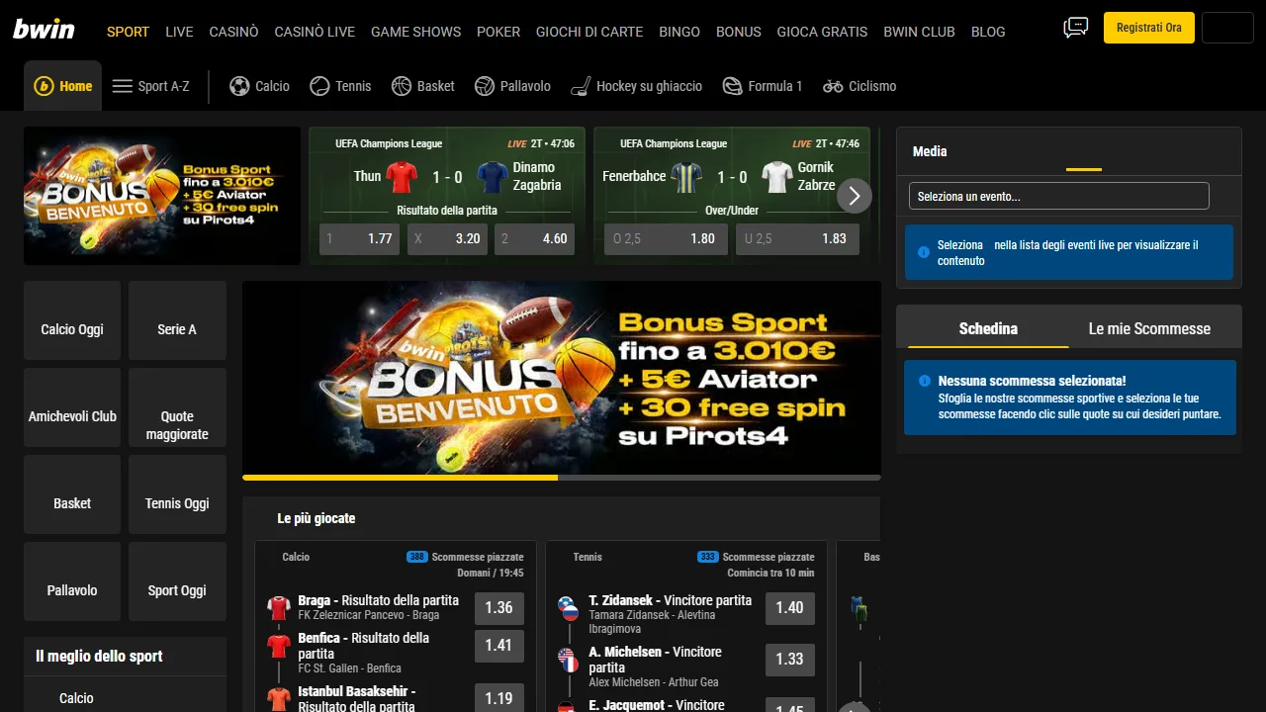Select the Calcio soccer ball icon
This screenshot has height=712, width=1266.
click(x=239, y=86)
